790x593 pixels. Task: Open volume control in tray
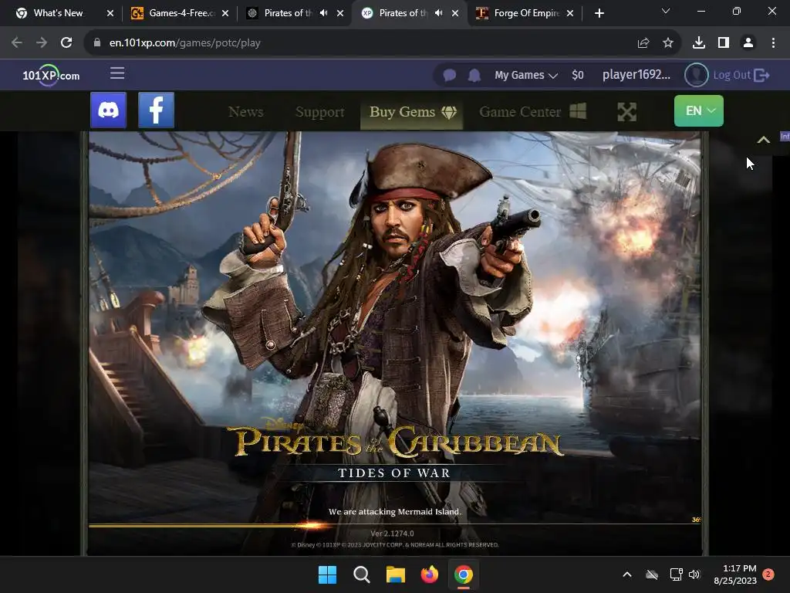point(694,574)
